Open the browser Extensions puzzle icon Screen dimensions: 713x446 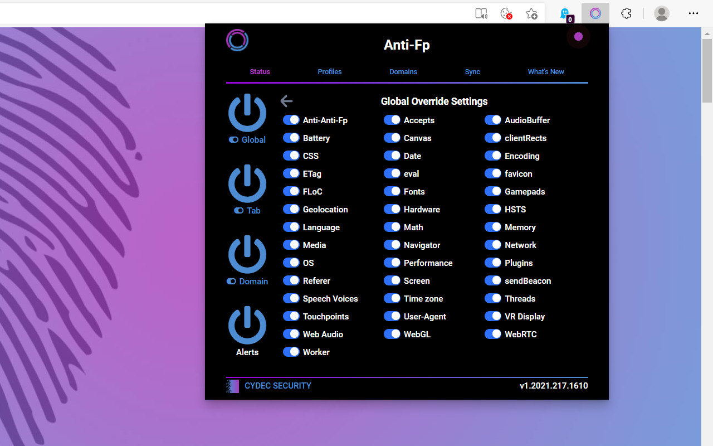point(626,13)
